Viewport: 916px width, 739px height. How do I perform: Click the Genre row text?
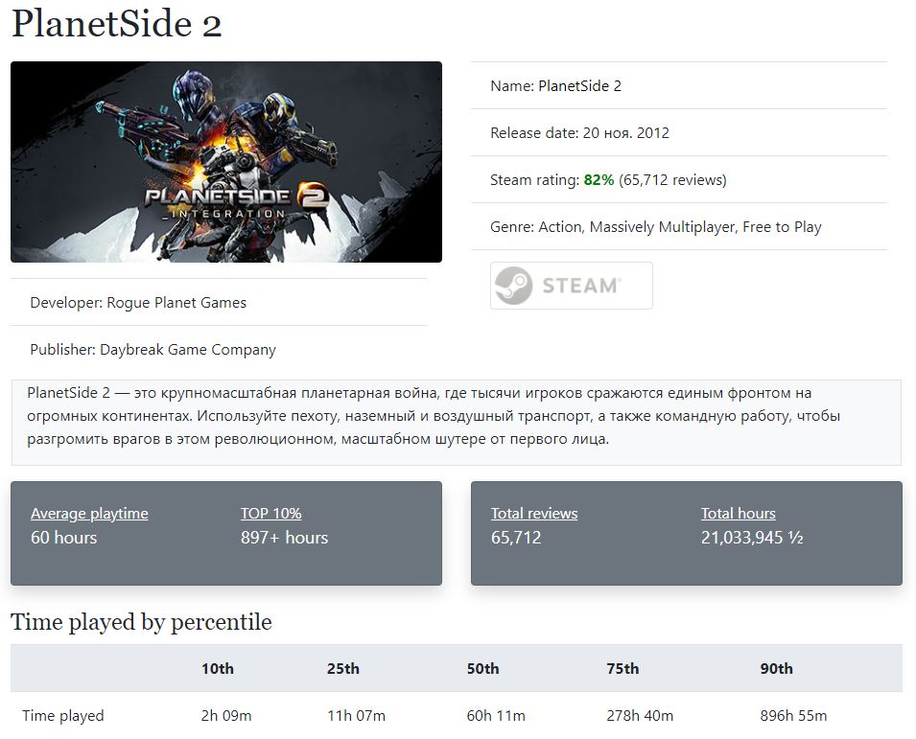pyautogui.click(x=655, y=227)
